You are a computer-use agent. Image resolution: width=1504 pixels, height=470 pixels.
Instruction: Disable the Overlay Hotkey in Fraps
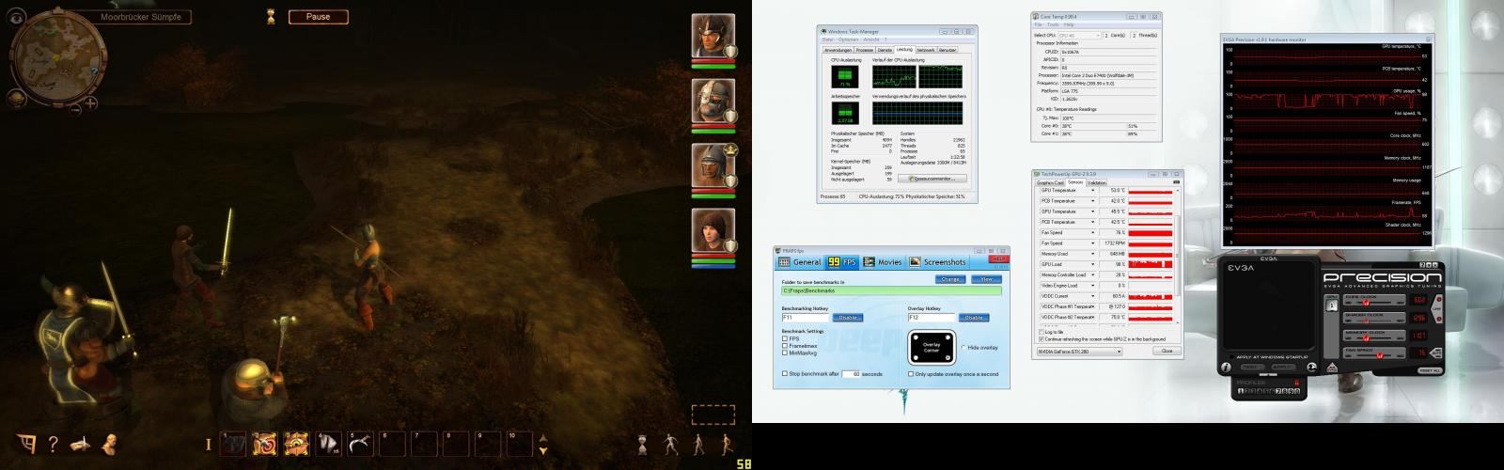tap(974, 318)
